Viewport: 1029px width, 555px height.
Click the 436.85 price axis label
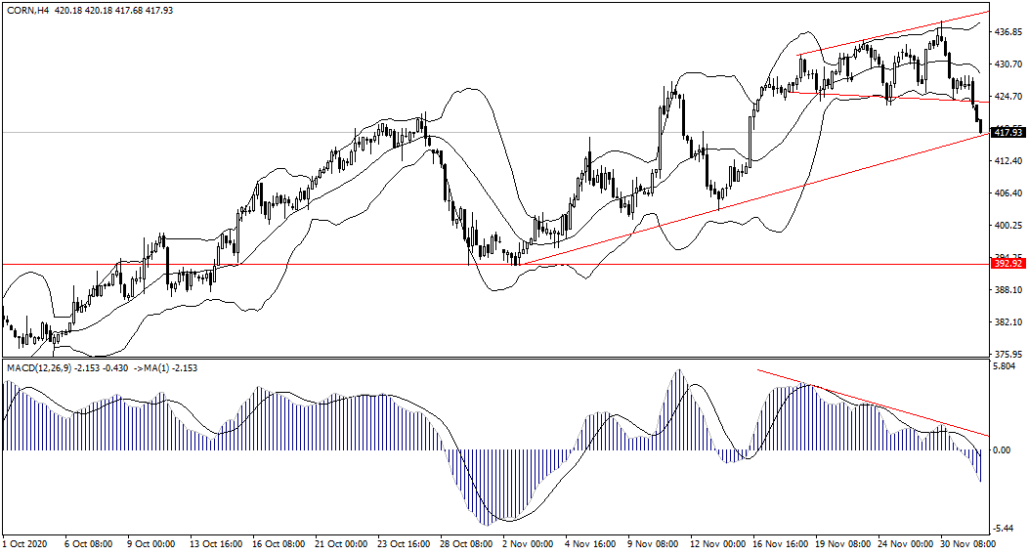click(1007, 32)
